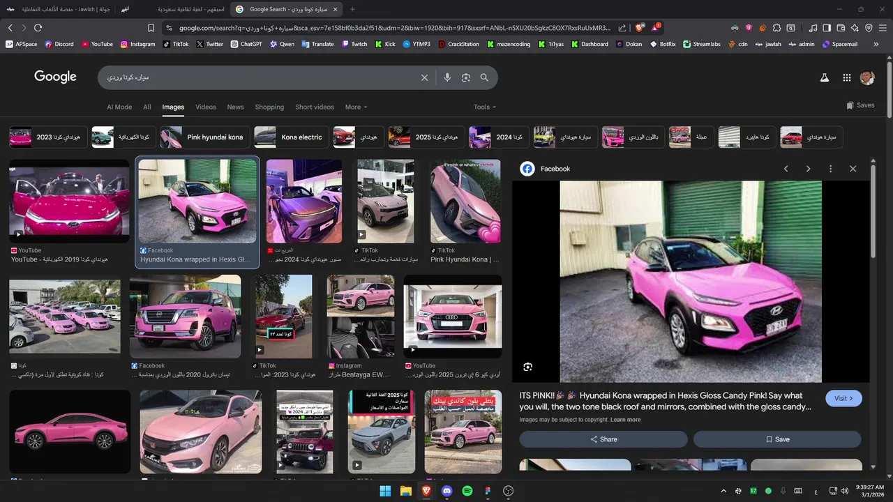Open the Brave VPN shield icon

click(869, 28)
